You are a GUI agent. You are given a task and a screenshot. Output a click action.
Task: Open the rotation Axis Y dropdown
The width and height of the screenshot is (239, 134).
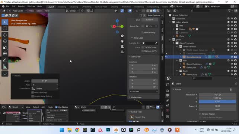(45, 85)
